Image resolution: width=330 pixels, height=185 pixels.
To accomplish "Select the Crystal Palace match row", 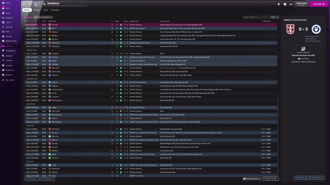I will coord(151,89).
